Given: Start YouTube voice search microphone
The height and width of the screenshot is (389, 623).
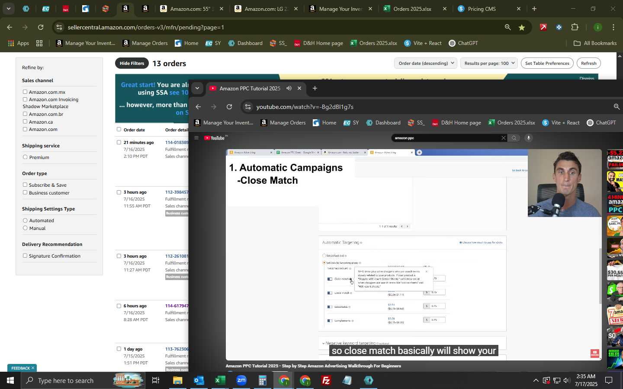Looking at the screenshot, I should [x=528, y=138].
